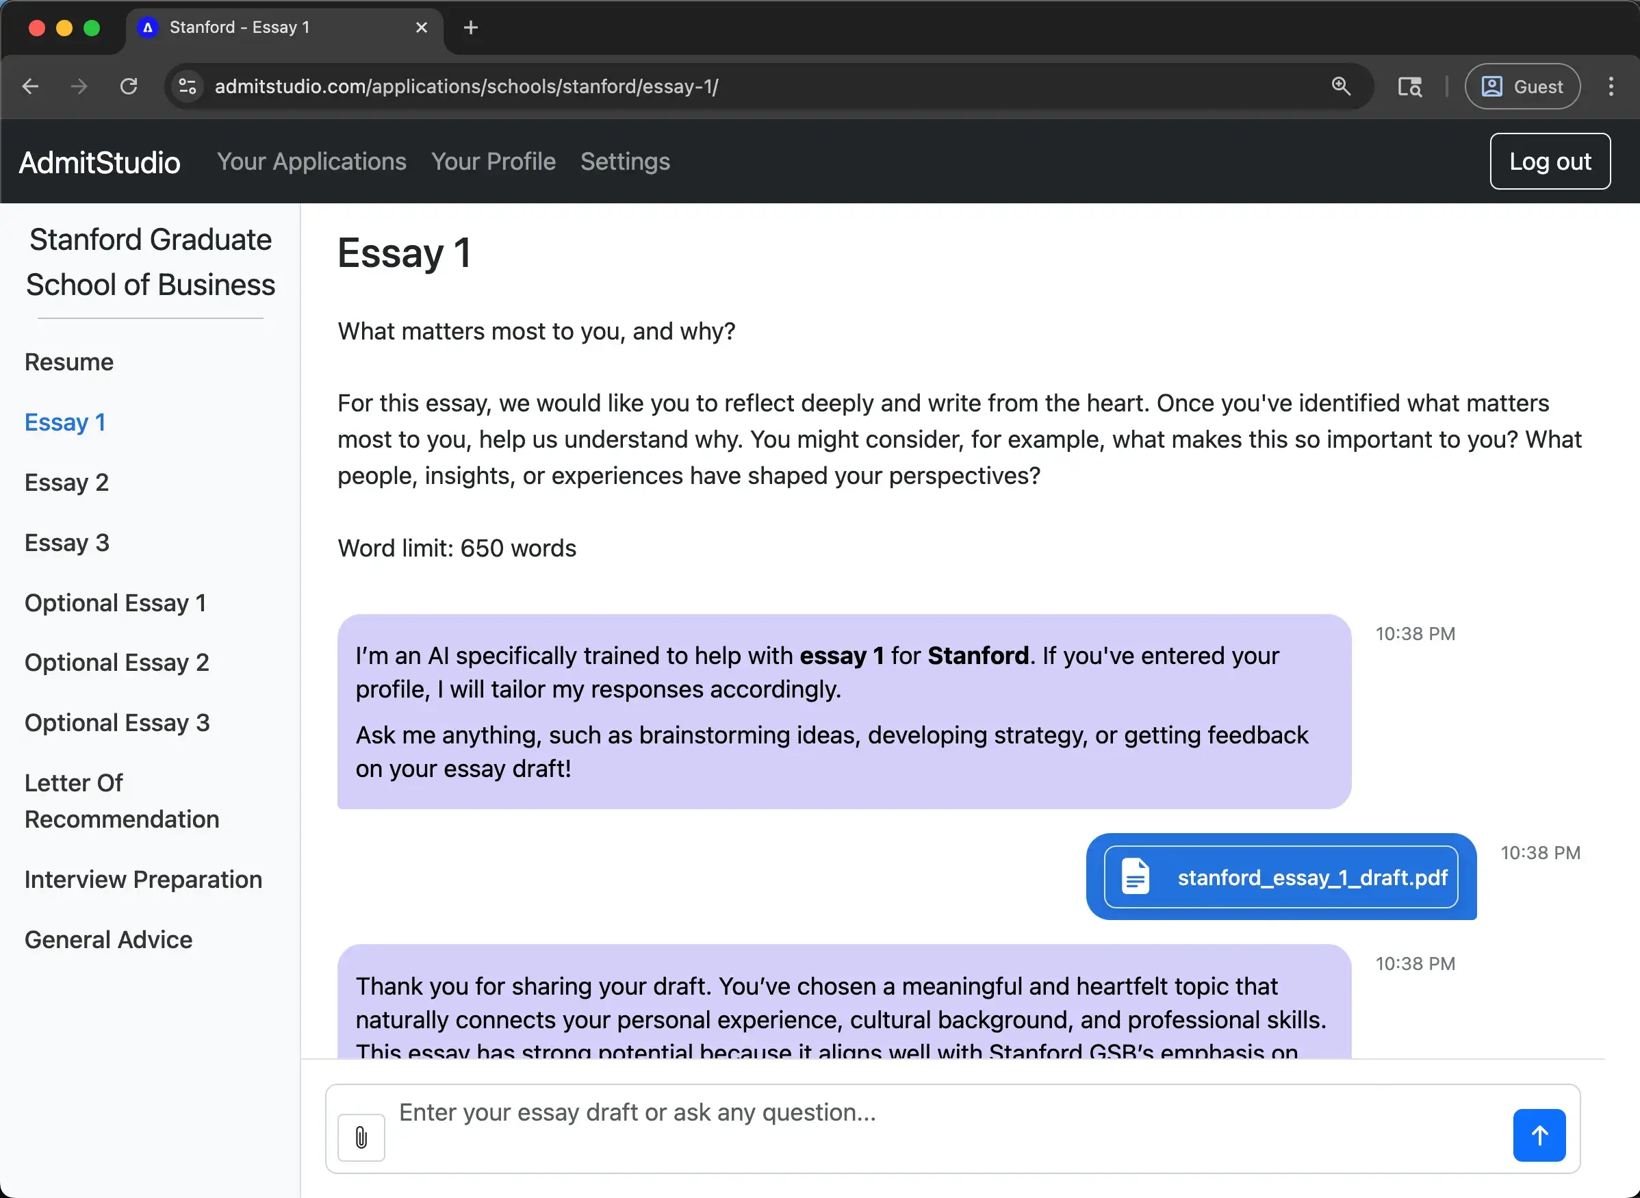Reload the current page

[x=129, y=86]
